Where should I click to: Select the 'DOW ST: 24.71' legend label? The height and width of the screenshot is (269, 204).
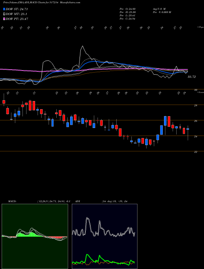click(17, 9)
